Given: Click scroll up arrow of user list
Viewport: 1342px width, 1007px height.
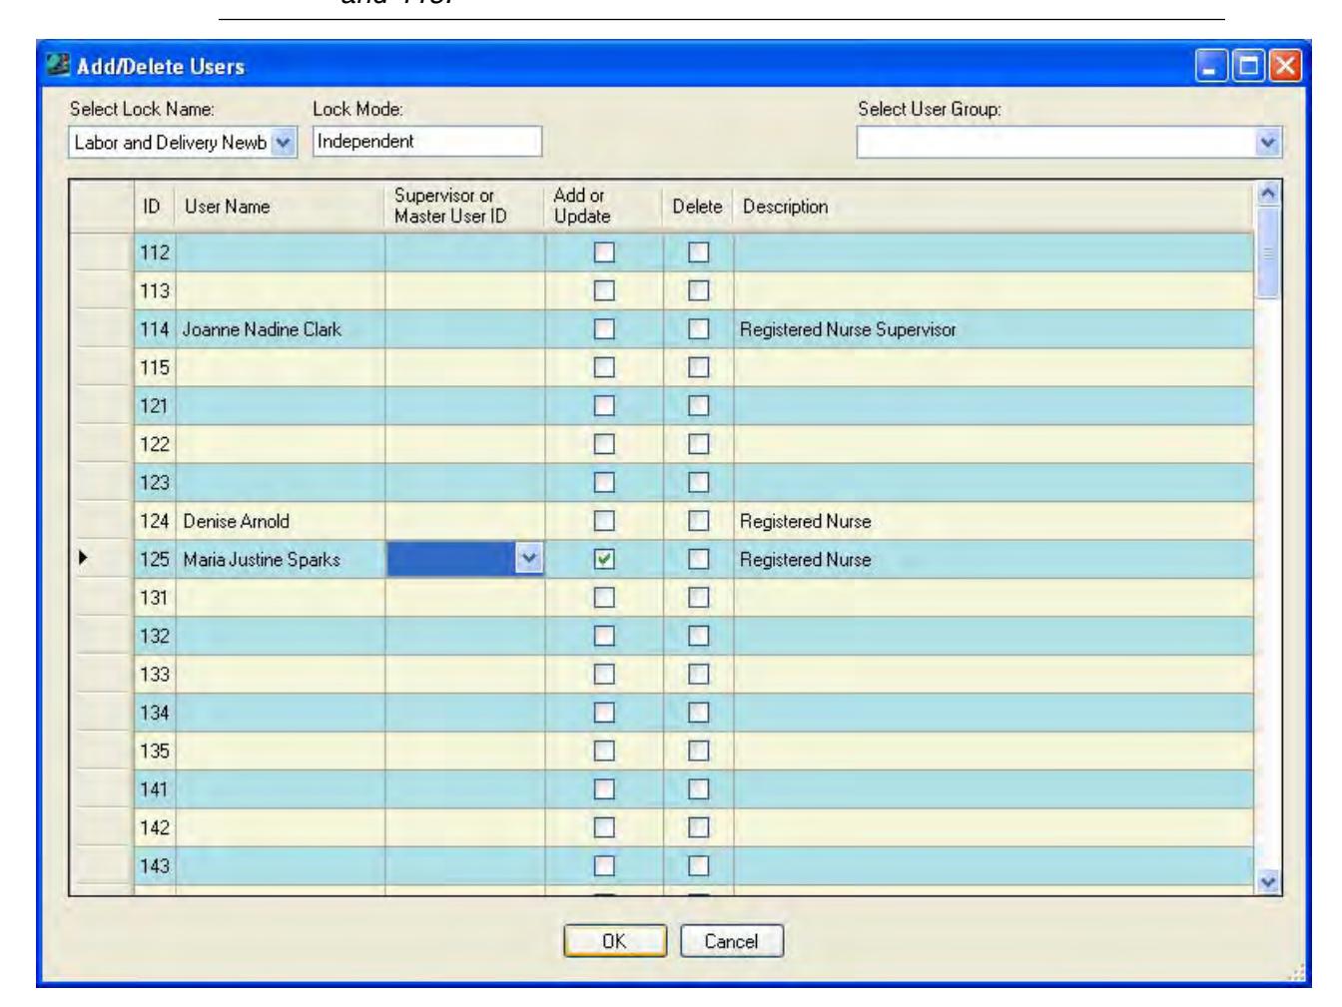Looking at the screenshot, I should pos(1269,192).
